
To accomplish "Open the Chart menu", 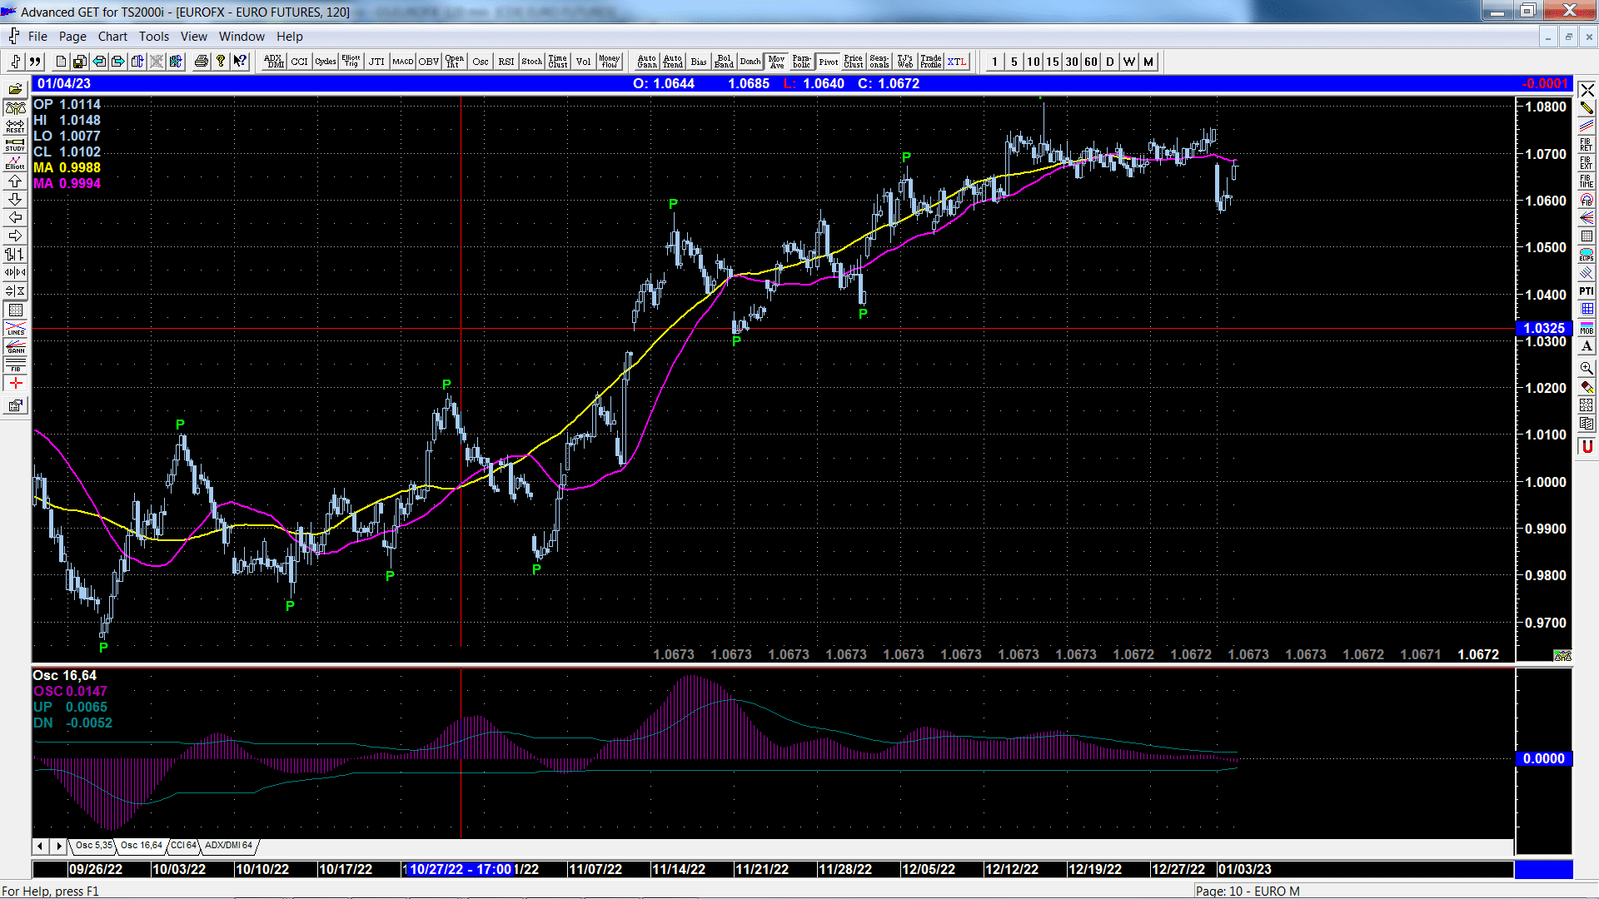I will coord(112,37).
